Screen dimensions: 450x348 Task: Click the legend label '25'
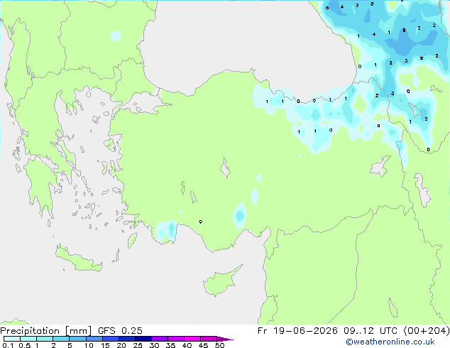(138, 345)
